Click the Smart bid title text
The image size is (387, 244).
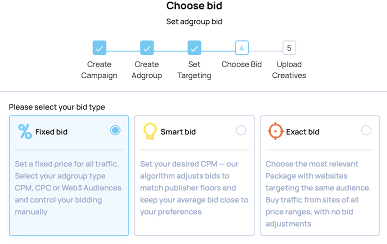[178, 132]
